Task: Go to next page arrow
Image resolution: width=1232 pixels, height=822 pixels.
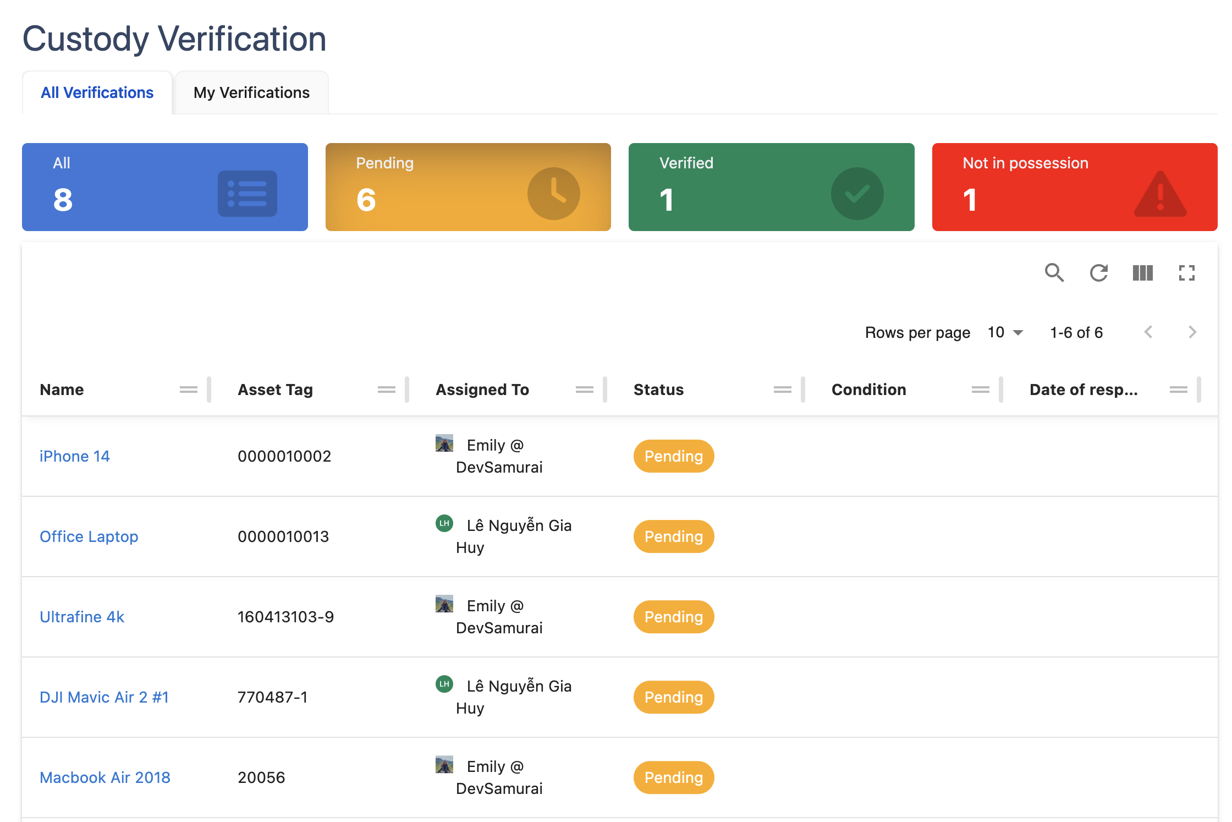Action: pyautogui.click(x=1192, y=332)
